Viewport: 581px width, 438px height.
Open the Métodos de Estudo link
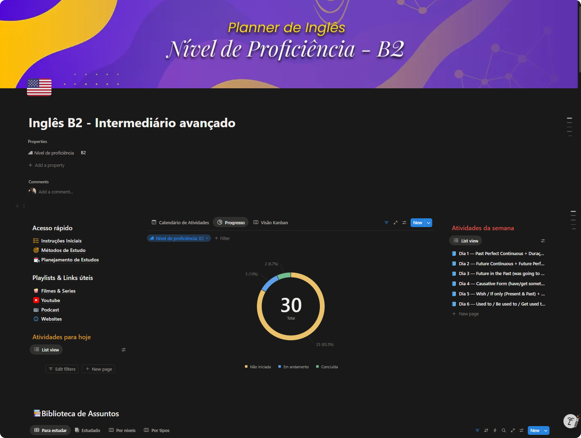(63, 250)
